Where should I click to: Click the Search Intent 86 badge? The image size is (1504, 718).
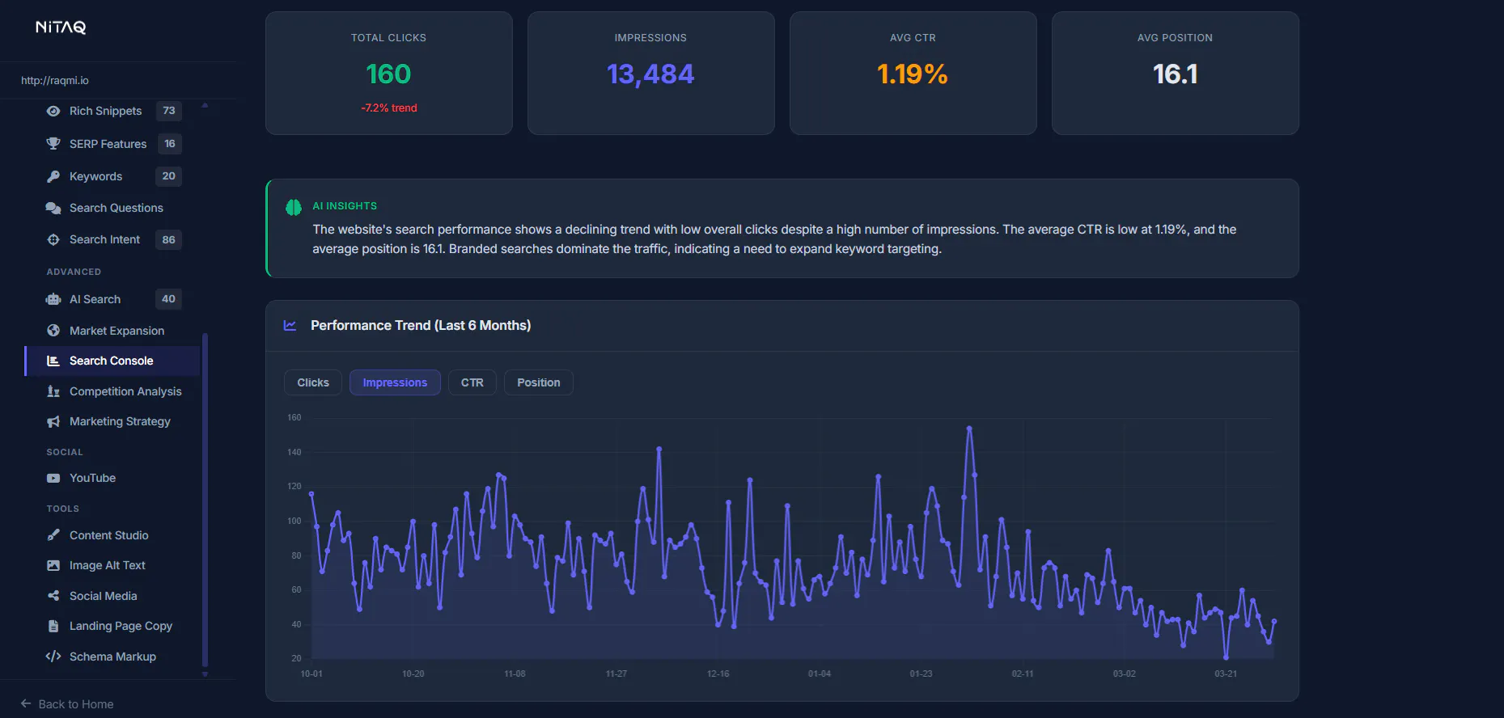[x=168, y=239]
